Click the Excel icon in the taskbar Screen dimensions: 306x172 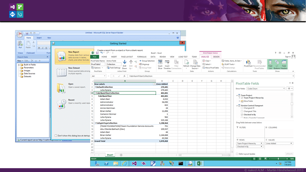(199, 164)
